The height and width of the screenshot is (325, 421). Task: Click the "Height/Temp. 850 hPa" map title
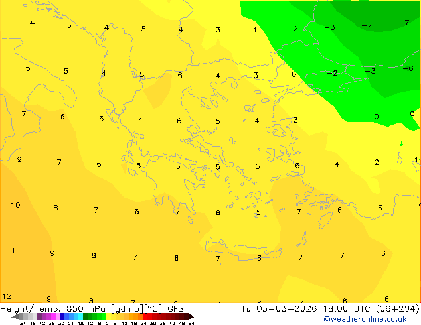tap(52, 308)
